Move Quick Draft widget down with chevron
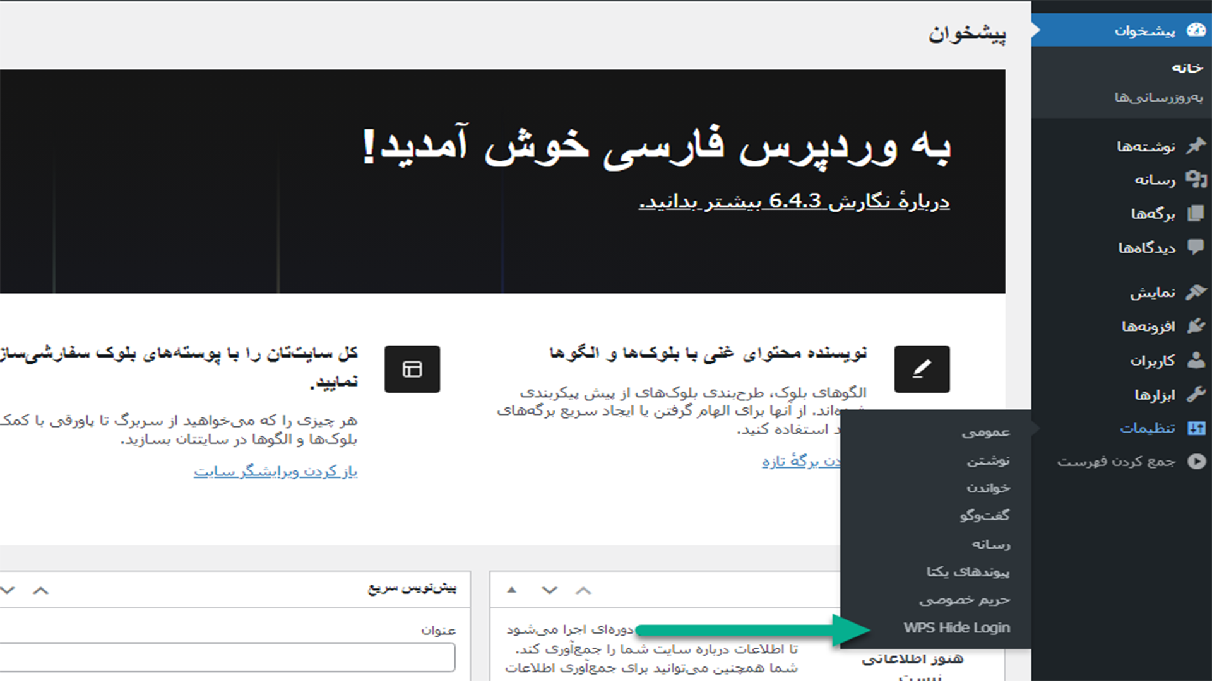This screenshot has width=1212, height=681. [x=8, y=590]
